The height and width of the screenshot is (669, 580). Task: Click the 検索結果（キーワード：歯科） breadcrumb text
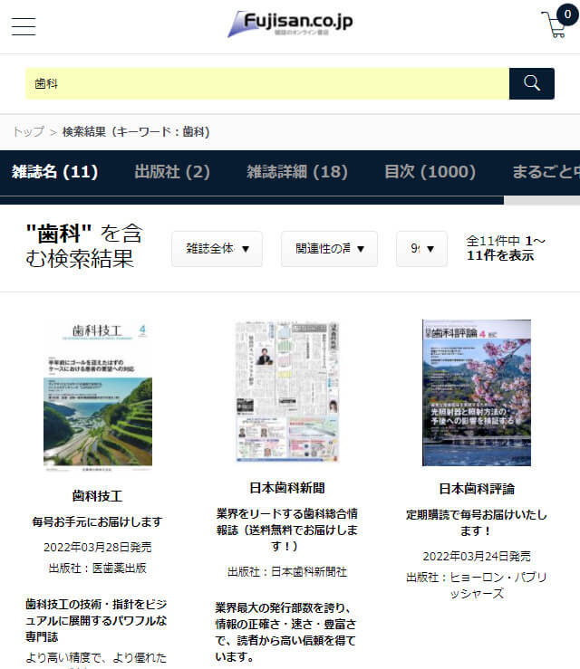(136, 132)
